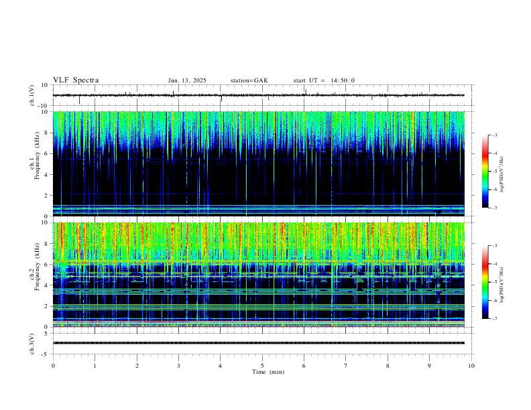Click the ch.1 spectrogram panel
531x410 pixels.
(258, 163)
